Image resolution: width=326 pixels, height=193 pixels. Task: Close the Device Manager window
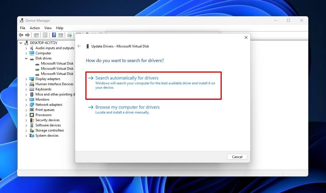[301, 20]
